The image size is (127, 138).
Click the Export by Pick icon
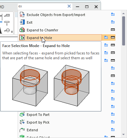22,122
